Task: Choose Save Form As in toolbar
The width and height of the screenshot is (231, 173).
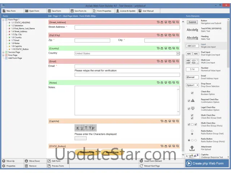Action: point(80,11)
